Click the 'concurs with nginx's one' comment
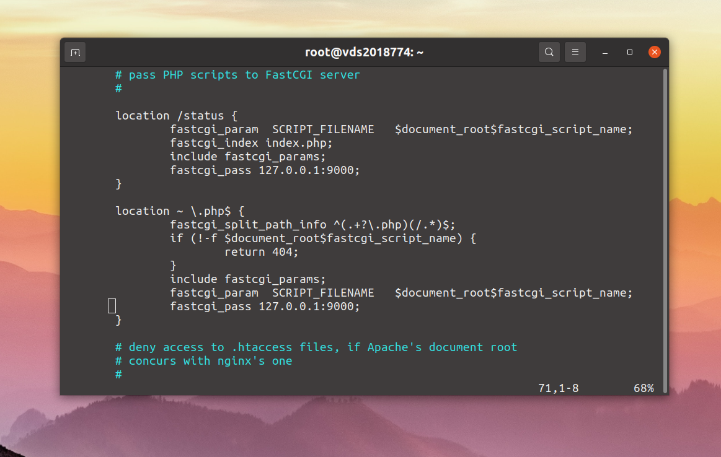The height and width of the screenshot is (457, 721). tap(204, 361)
